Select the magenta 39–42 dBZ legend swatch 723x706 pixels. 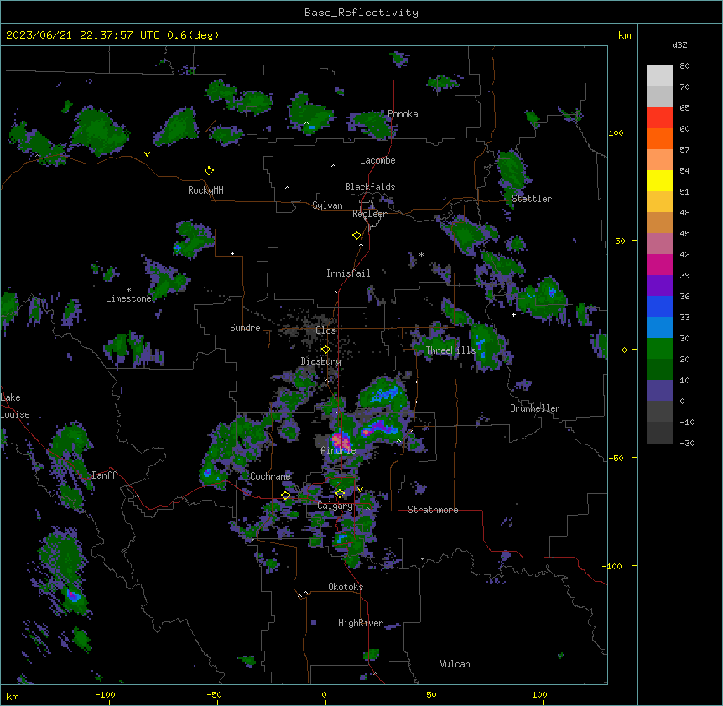click(659, 264)
